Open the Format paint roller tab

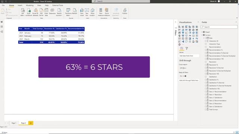coord(187,48)
